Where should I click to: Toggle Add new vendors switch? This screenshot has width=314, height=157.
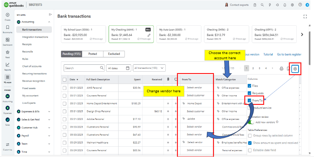[251, 122]
